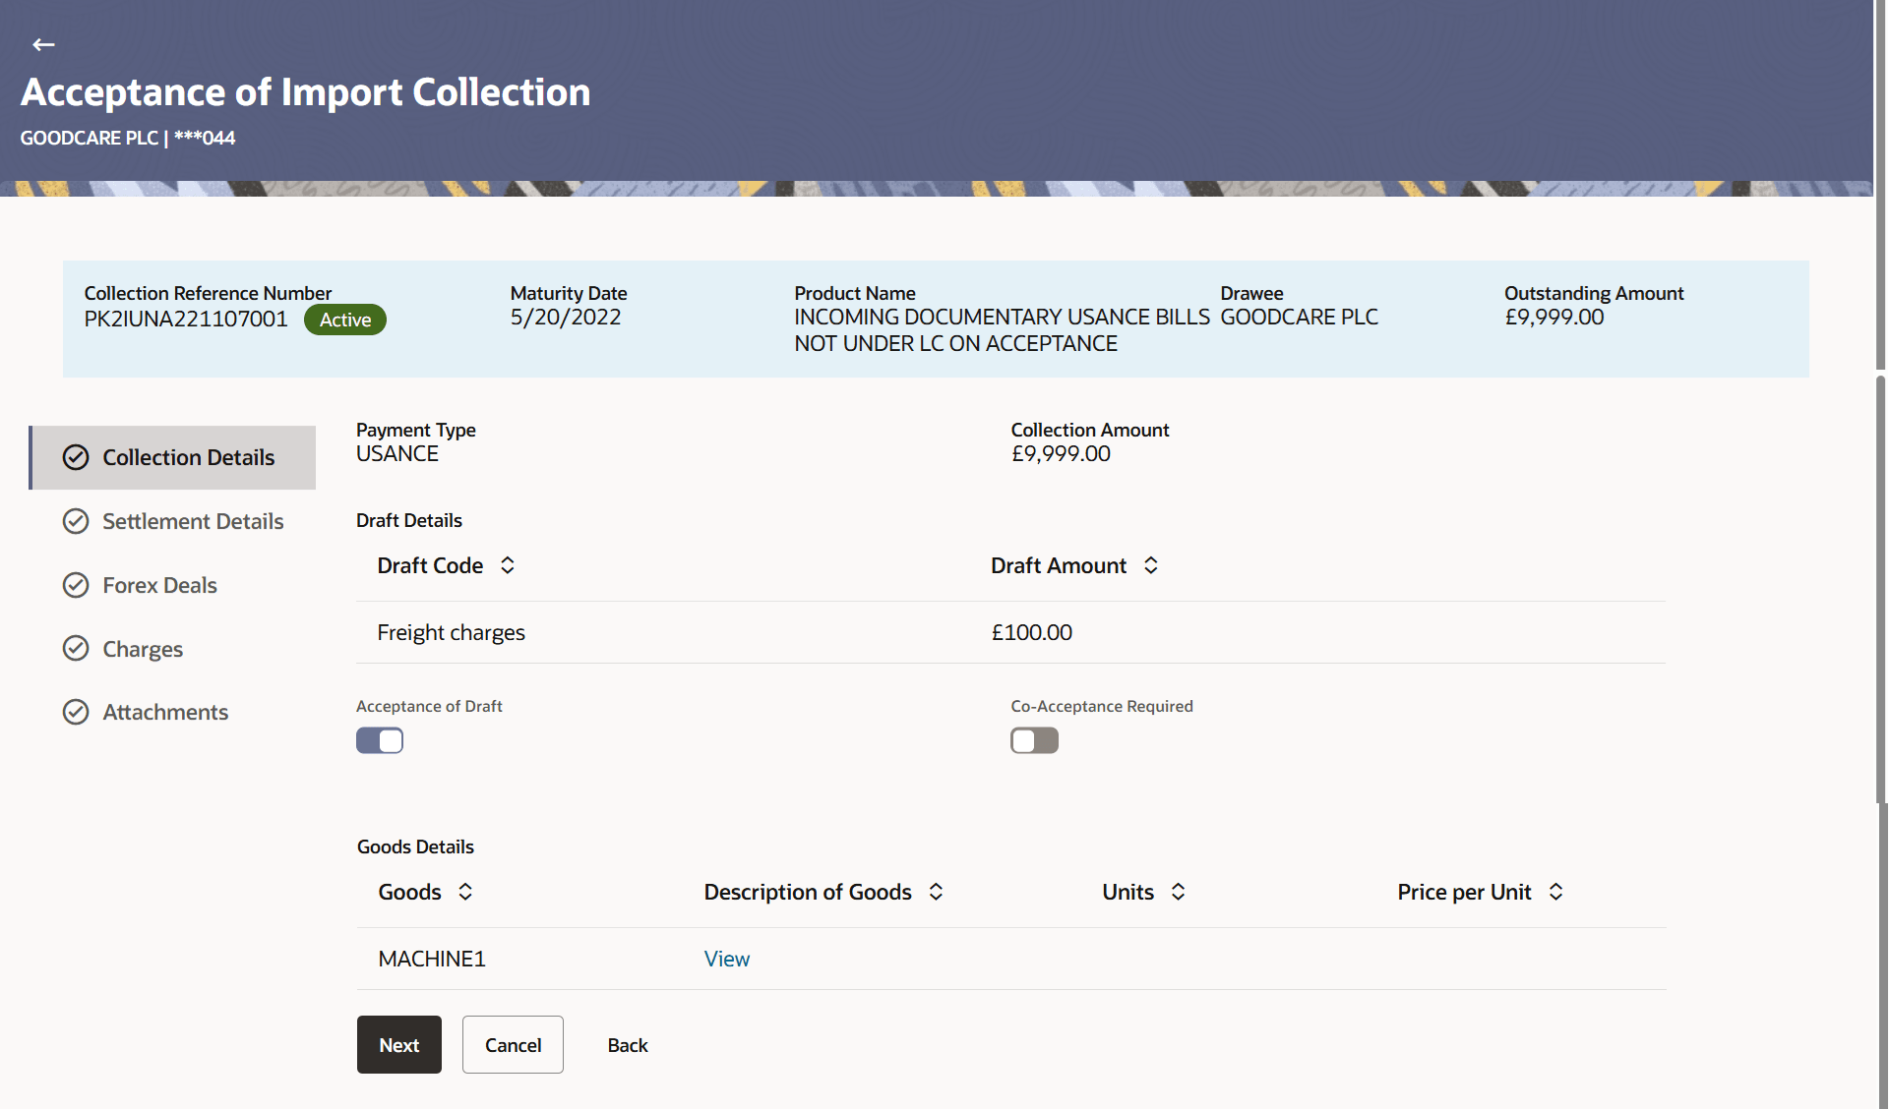This screenshot has height=1109, width=1889.
Task: Click the Attachments checkmark icon
Action: click(x=76, y=712)
